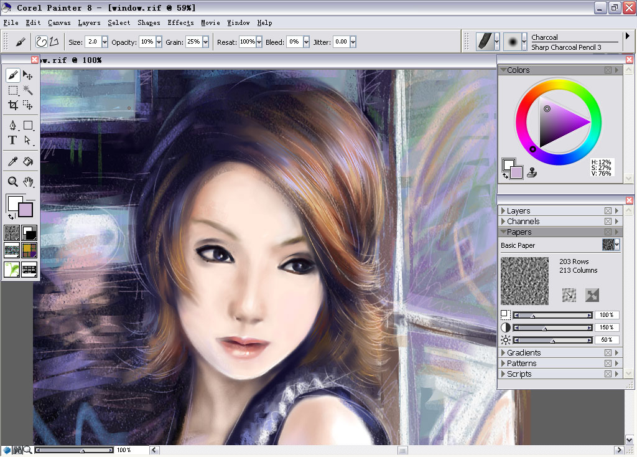Choose the Pen tool in the toolbox
The image size is (637, 457).
pos(12,125)
